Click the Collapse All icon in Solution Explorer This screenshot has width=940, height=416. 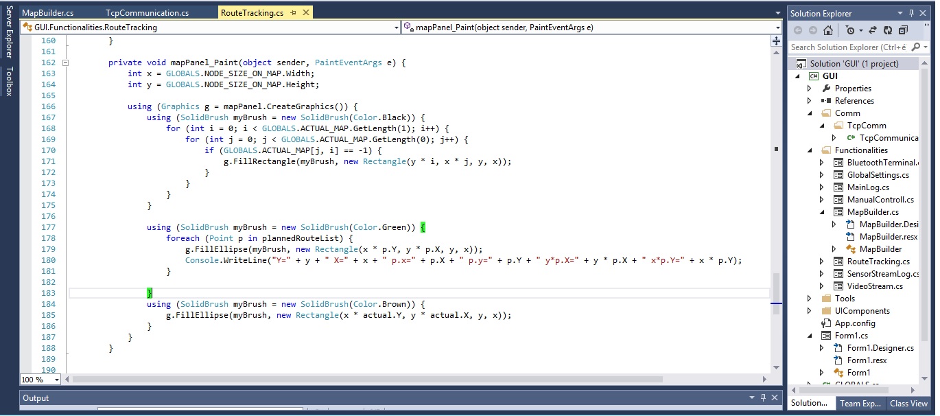coord(903,30)
